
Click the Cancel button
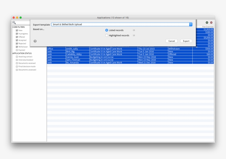pos(171,41)
